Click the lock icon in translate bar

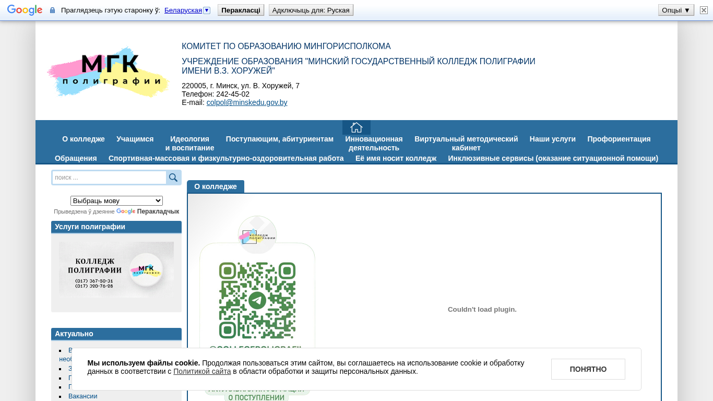[52, 10]
